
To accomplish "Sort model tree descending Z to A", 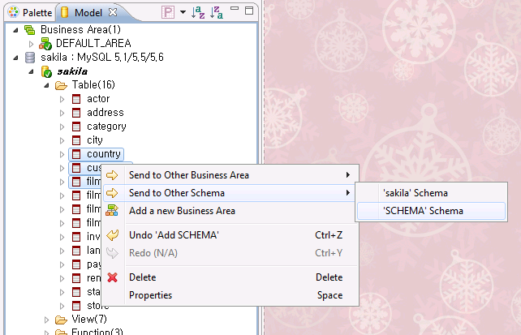I will [x=217, y=12].
